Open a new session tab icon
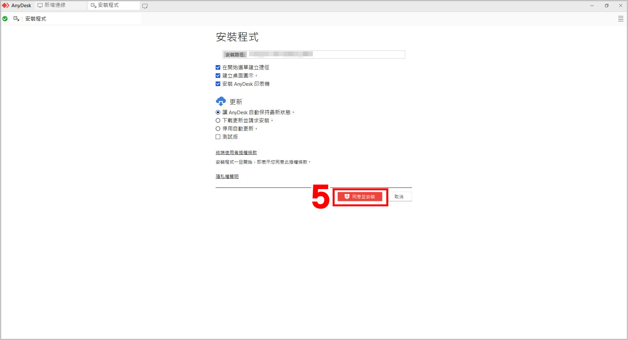The height and width of the screenshot is (340, 628). point(145,6)
